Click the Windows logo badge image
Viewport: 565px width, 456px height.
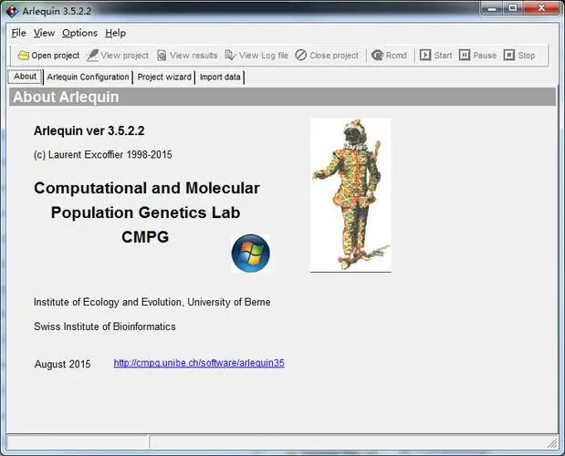tap(250, 254)
